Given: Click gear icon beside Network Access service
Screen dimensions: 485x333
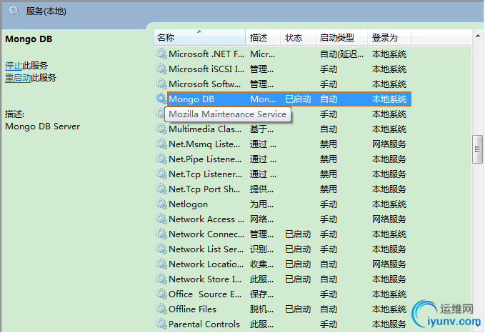Looking at the screenshot, I should click(161, 219).
